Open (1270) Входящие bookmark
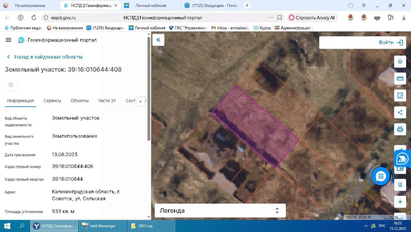This screenshot has width=411, height=232. click(105, 28)
